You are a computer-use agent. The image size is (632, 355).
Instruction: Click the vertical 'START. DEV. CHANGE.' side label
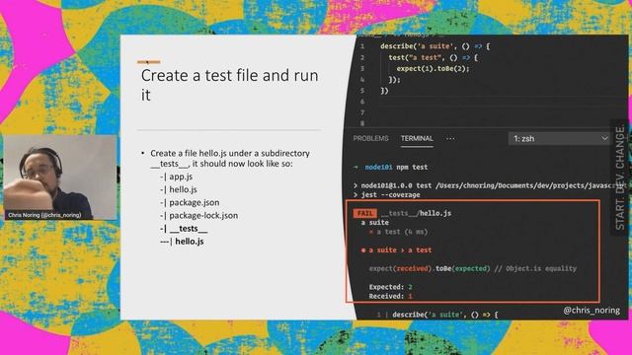[621, 177]
